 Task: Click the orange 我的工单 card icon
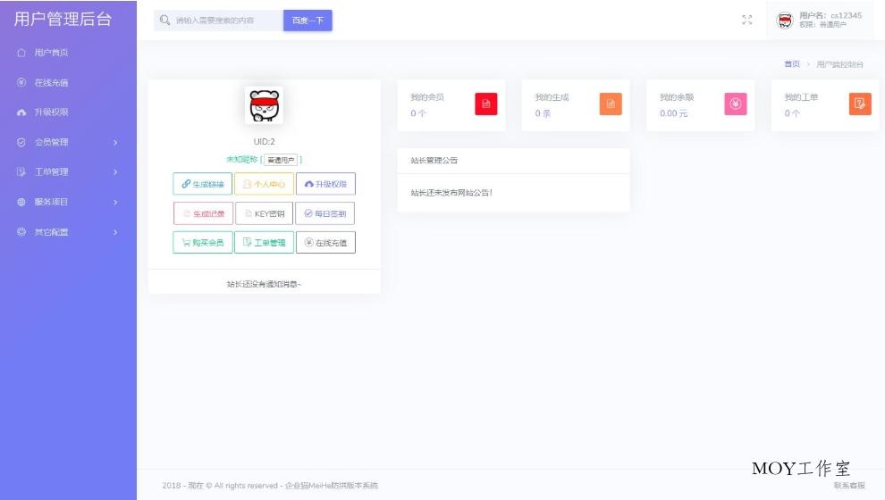click(x=860, y=104)
